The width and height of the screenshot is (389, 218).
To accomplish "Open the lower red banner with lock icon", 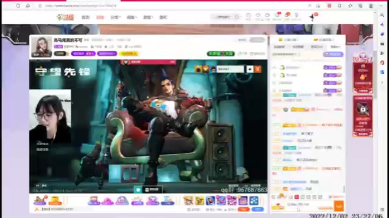I will pyautogui.click(x=363, y=116).
